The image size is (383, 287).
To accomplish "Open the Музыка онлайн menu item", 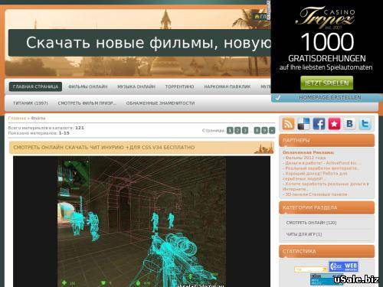I will (136, 86).
